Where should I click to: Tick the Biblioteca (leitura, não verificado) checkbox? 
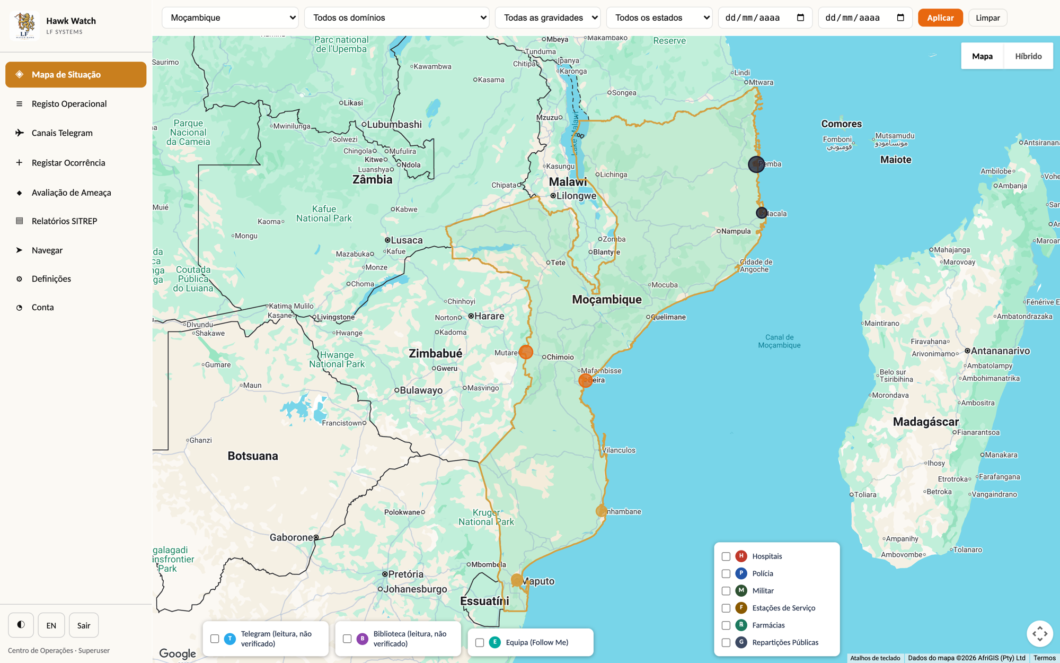tap(347, 639)
